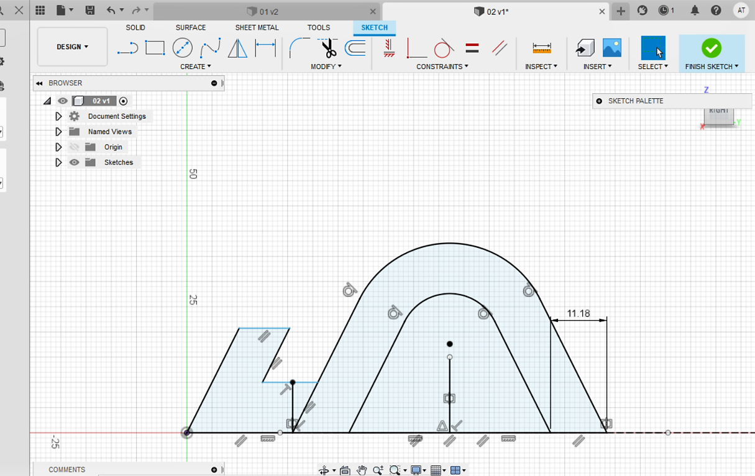Image resolution: width=755 pixels, height=476 pixels.
Task: Hide the Sketches folder
Action: (75, 162)
